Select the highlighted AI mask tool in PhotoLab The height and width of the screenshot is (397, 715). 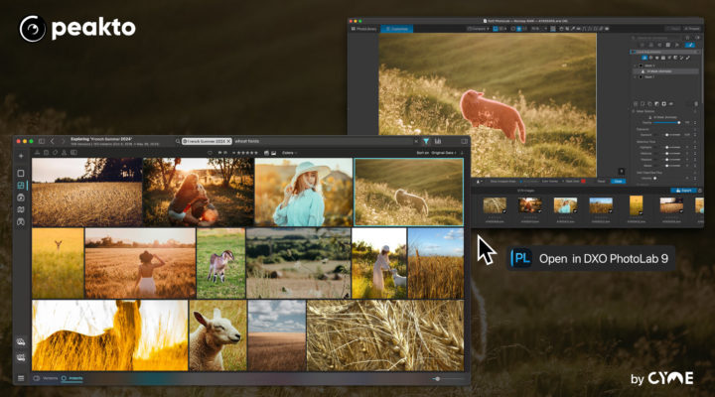tap(644, 58)
